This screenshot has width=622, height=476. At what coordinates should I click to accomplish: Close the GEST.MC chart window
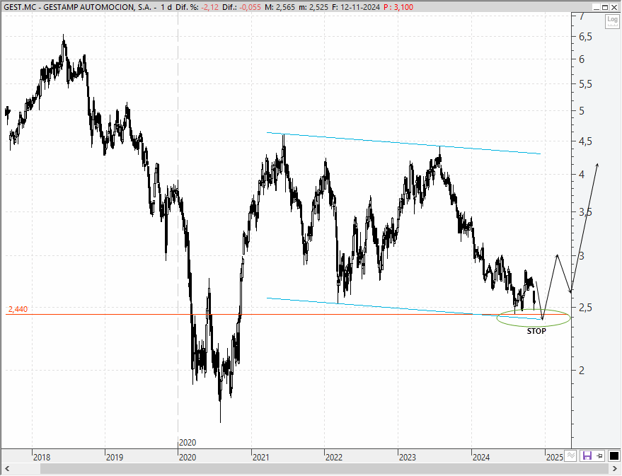pos(614,7)
